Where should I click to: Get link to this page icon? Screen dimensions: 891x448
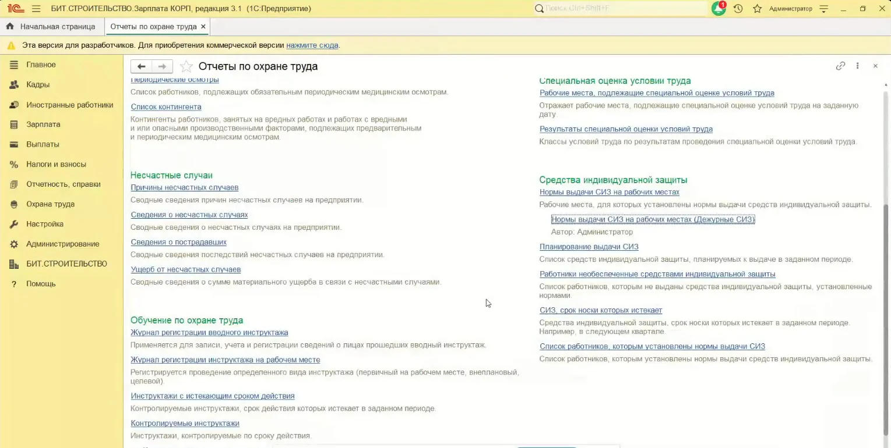tap(840, 66)
